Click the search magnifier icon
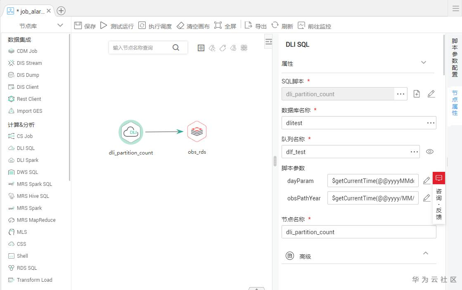Screen dimensions: 462x290 point(176,48)
